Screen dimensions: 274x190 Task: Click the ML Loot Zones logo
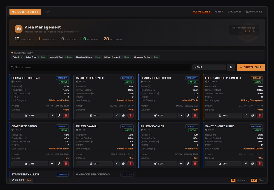tap(25, 12)
